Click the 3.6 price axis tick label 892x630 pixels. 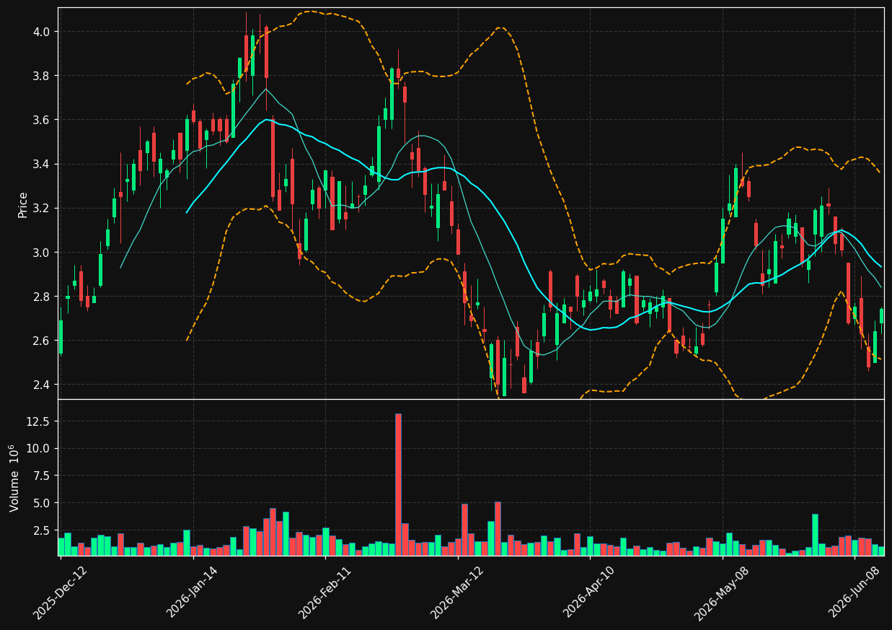[x=40, y=120]
